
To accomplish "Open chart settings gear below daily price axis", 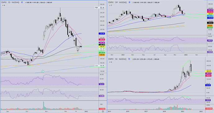I will tap(103, 111).
